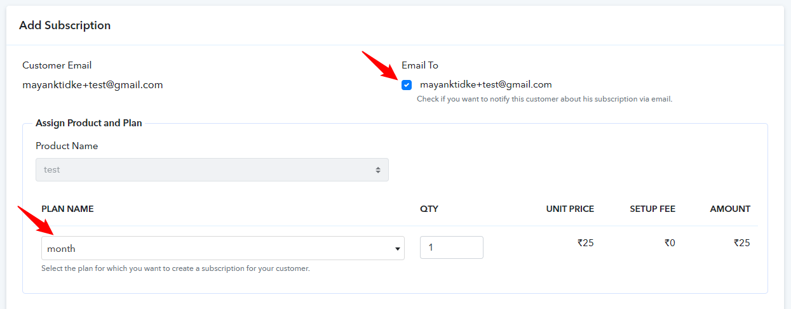Screen dimensions: 791x309
Task: Click the ₹25 amount value
Action: pyautogui.click(x=742, y=242)
